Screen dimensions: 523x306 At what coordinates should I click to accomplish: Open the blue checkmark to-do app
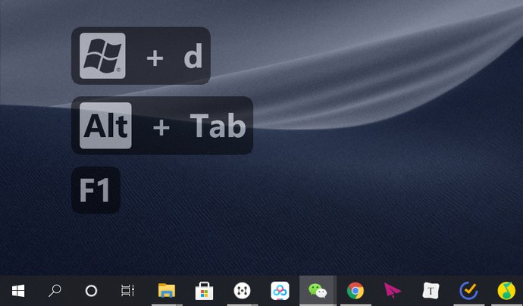pyautogui.click(x=468, y=291)
